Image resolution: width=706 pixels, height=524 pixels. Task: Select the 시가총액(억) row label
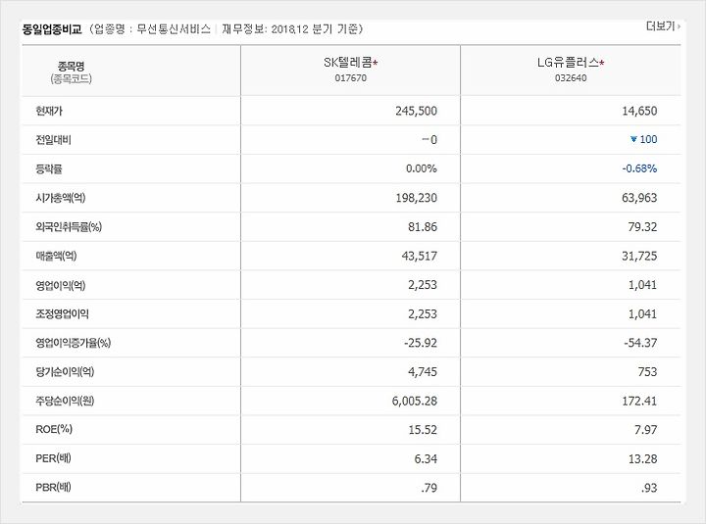pos(61,198)
